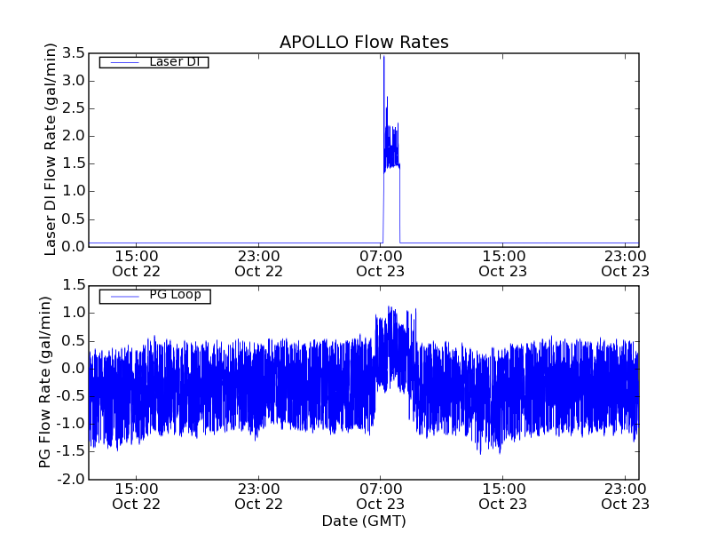The height and width of the screenshot is (533, 710).
Task: Click the 0.5 tick on Laser DI axis
Action: 74,219
